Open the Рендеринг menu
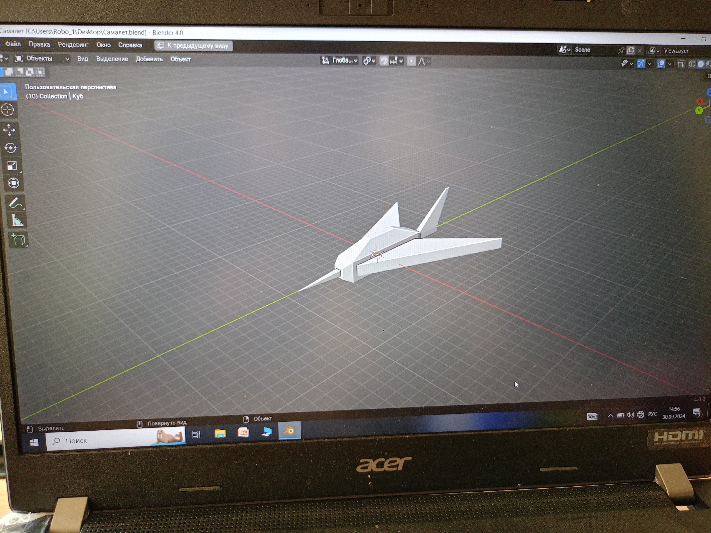The height and width of the screenshot is (533, 711). pyautogui.click(x=73, y=45)
